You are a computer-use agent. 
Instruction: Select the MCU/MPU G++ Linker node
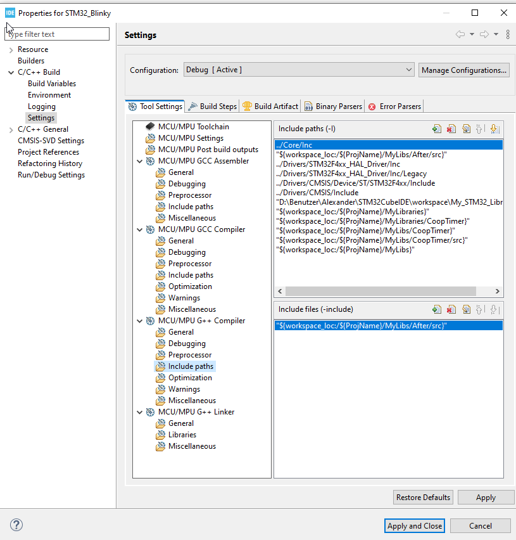pyautogui.click(x=196, y=412)
